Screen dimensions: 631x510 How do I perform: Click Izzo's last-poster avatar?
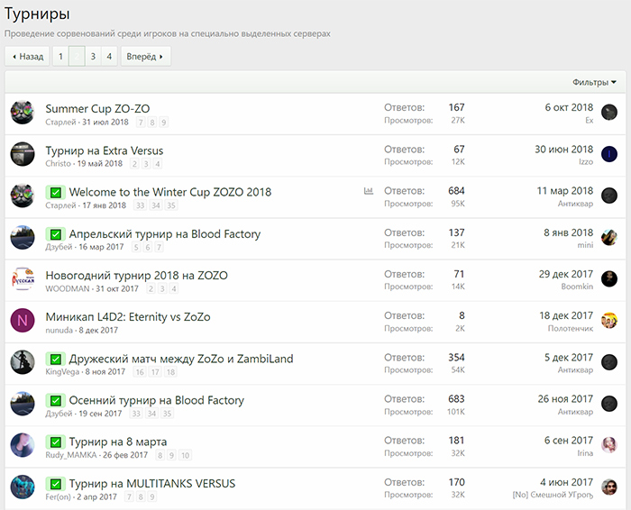click(609, 154)
